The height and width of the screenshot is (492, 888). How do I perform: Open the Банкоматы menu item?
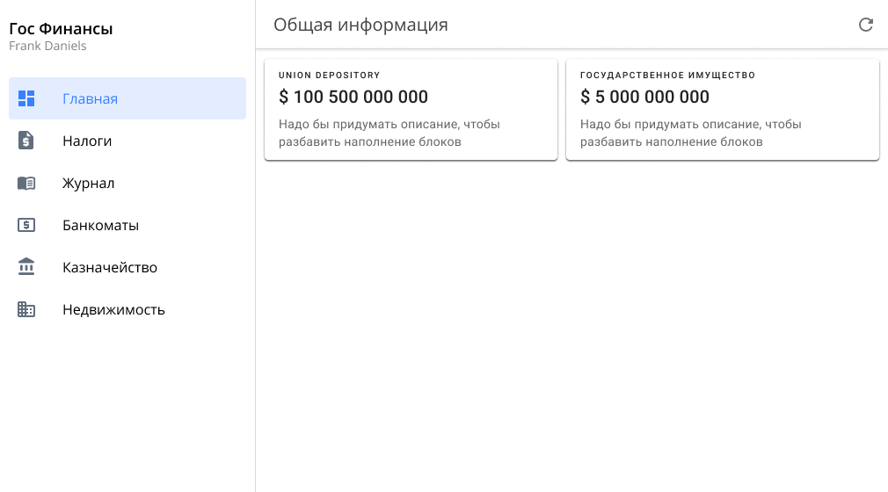(x=101, y=225)
